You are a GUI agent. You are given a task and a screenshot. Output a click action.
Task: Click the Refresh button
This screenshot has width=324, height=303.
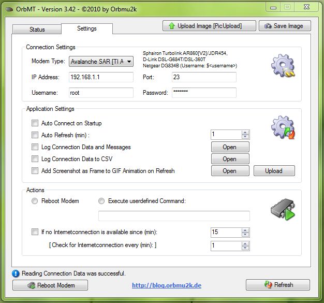click(278, 285)
